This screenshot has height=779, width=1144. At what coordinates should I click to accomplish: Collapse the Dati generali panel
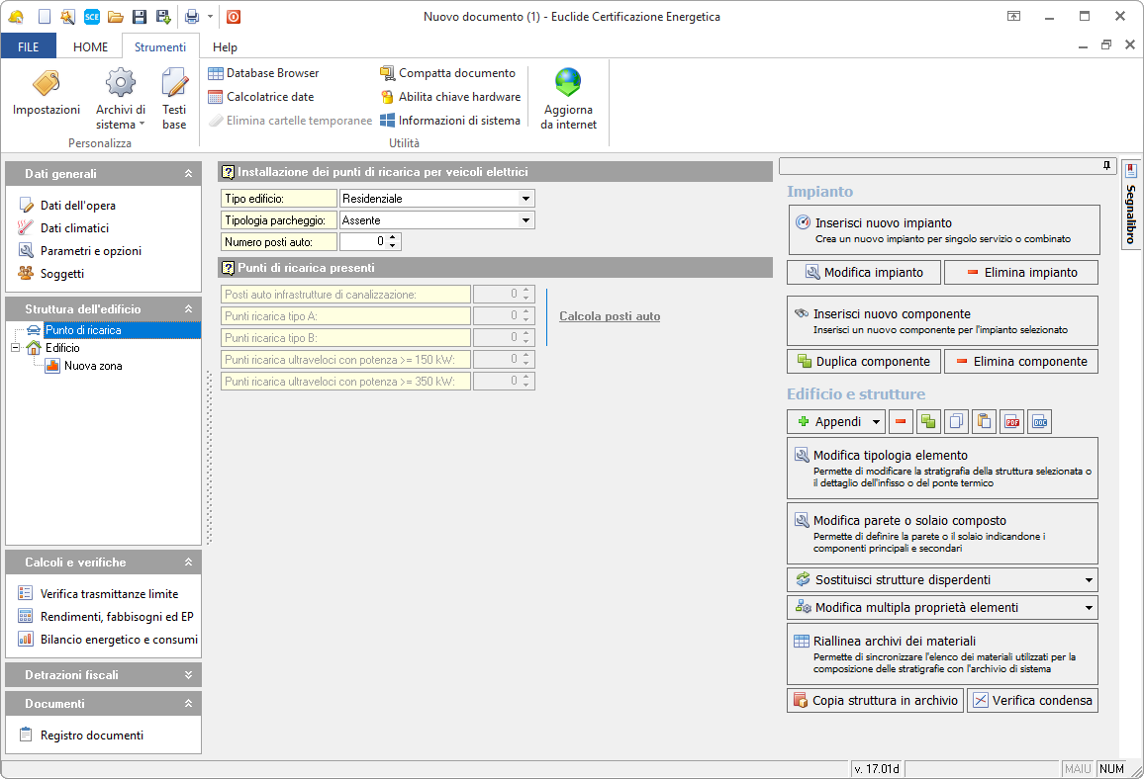pyautogui.click(x=188, y=174)
